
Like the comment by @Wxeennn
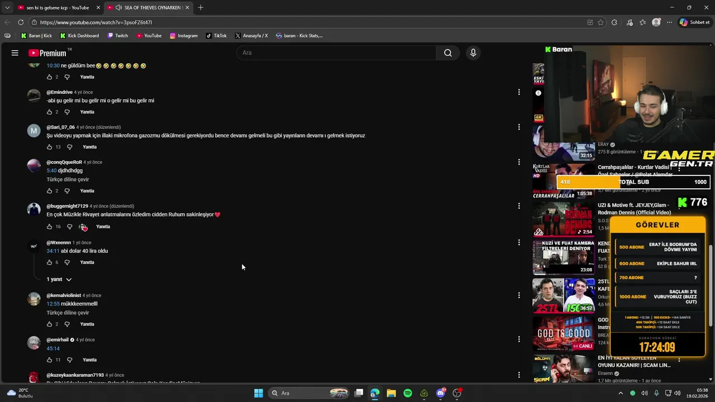(49, 262)
